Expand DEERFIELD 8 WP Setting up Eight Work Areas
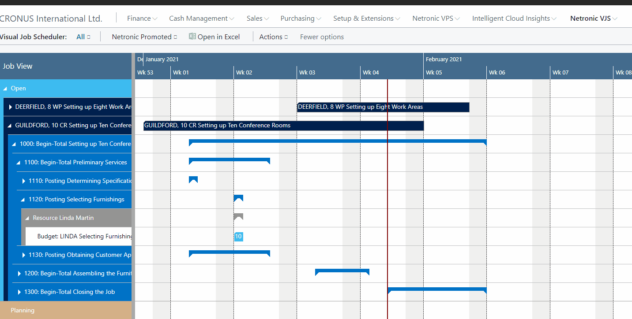This screenshot has height=319, width=632. 10,107
